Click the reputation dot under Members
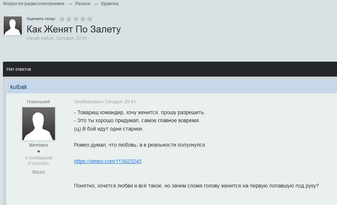Screen dimensions: 337x205 (x=39, y=151)
